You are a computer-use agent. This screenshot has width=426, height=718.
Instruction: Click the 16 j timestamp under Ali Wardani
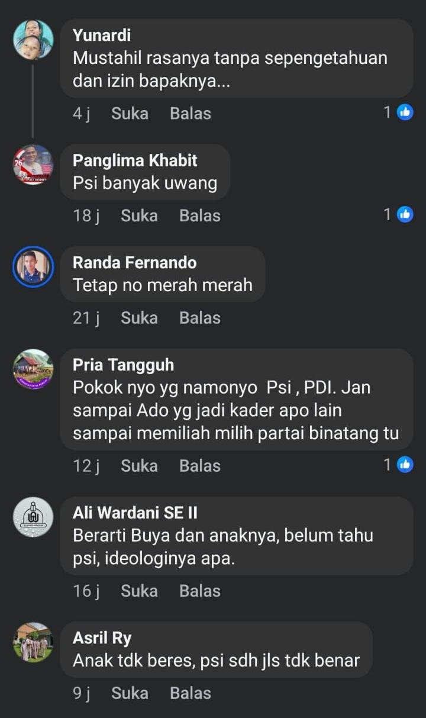coord(86,591)
